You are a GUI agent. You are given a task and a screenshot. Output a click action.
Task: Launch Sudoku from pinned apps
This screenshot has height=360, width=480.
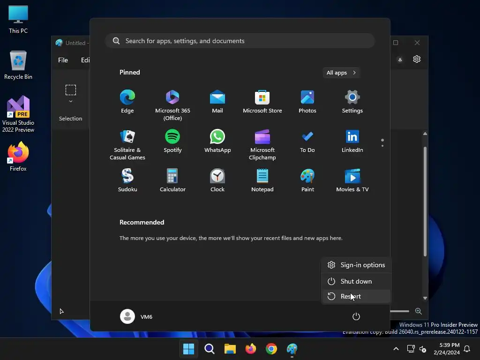click(127, 180)
